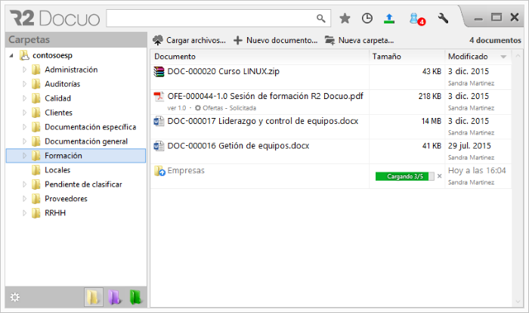The image size is (529, 313).
Task: Click Word icon of DOC-000017
Action: tap(159, 121)
